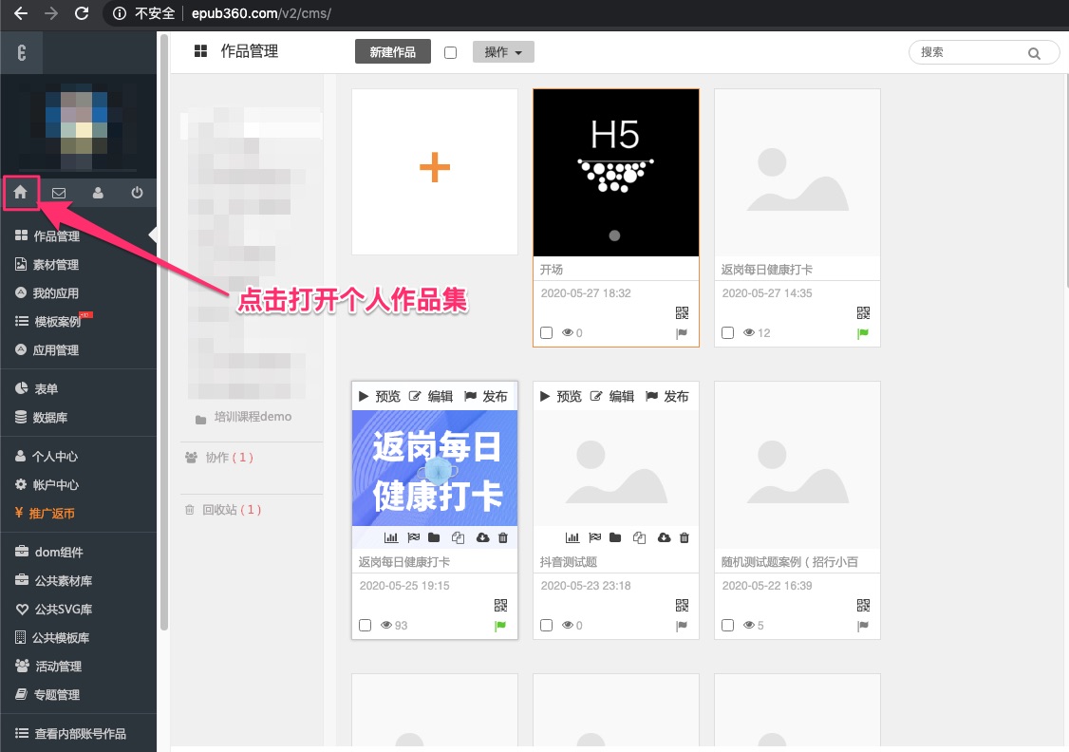Show QR code for 开场 work
The height and width of the screenshot is (752, 1069).
[682, 312]
